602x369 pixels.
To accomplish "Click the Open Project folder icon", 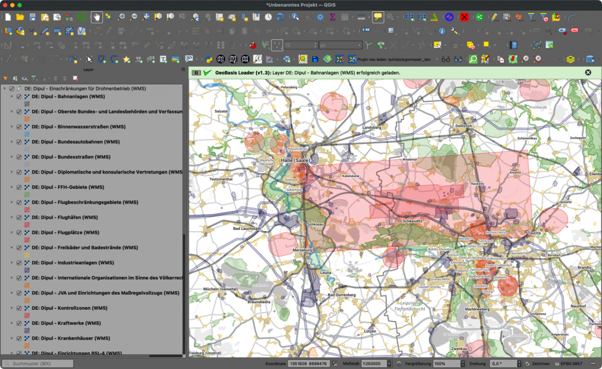I will (20, 17).
